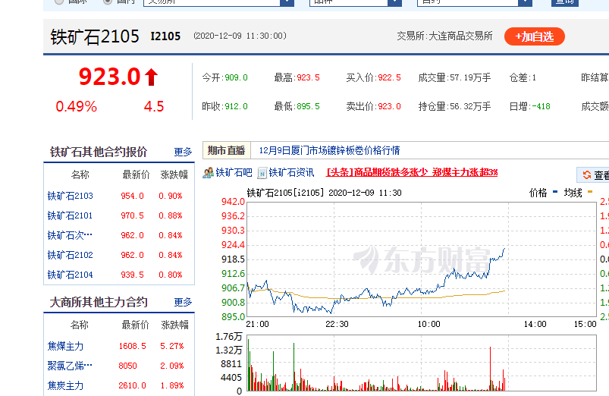Click 铁矿石2103 latest price 954.0
609x396 pixels.
tap(133, 196)
